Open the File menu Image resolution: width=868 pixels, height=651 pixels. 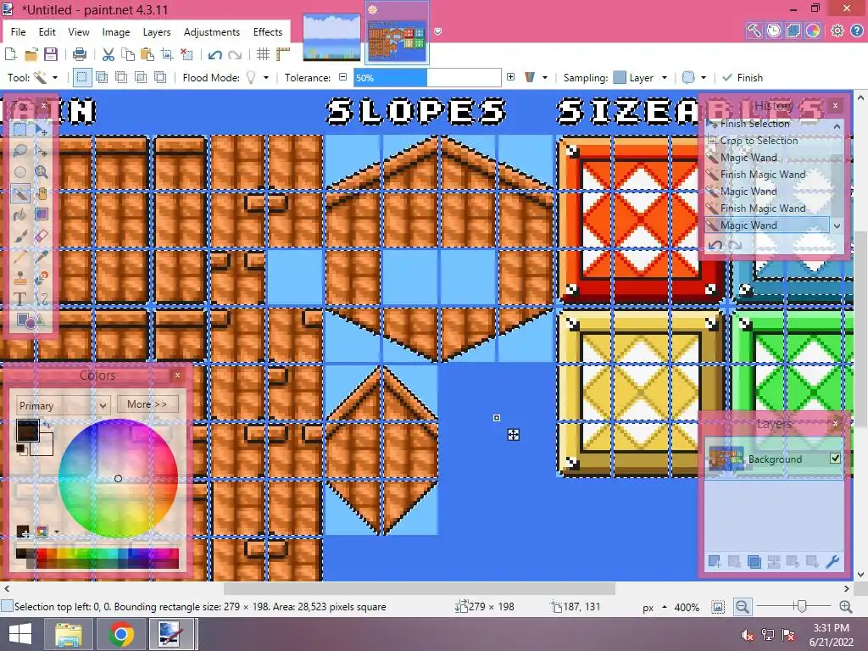click(19, 32)
